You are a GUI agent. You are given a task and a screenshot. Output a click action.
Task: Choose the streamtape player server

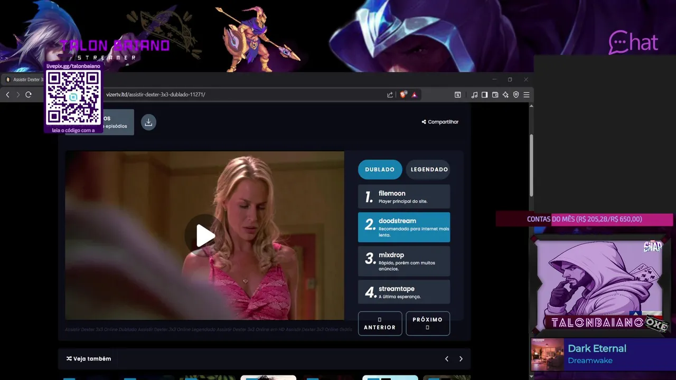click(404, 292)
